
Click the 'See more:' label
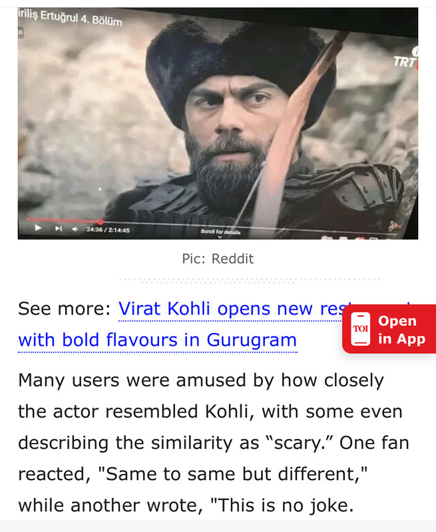(x=65, y=309)
